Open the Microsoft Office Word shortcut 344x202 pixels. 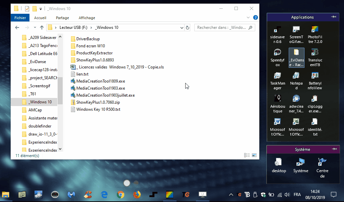point(278,127)
